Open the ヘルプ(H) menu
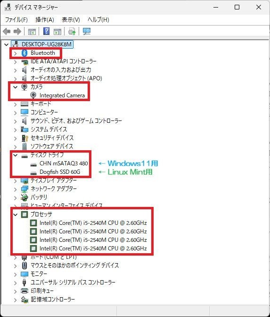 tap(98, 20)
